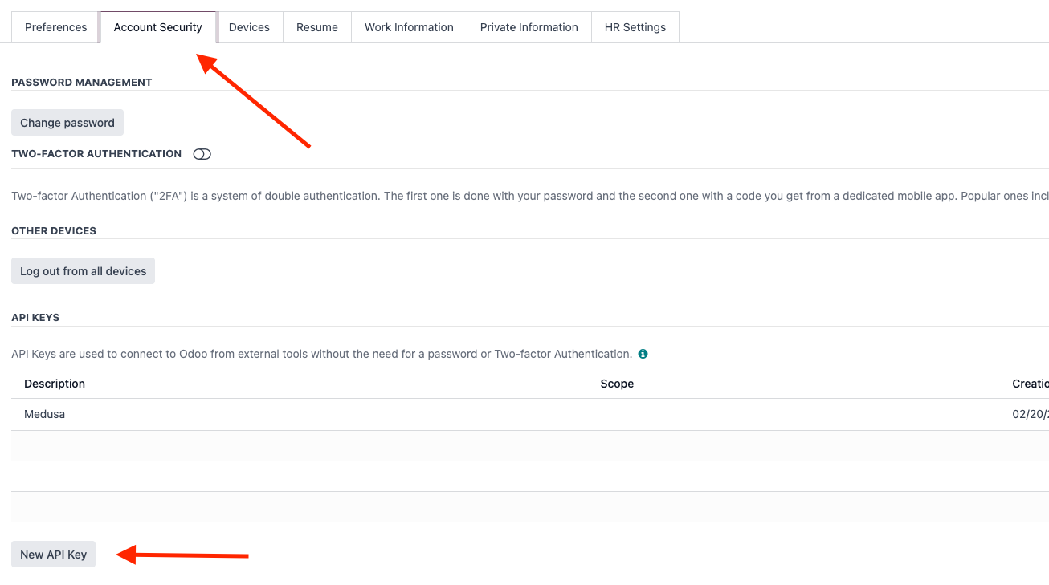The height and width of the screenshot is (585, 1049).
Task: Open the Private Information tab
Action: click(529, 26)
